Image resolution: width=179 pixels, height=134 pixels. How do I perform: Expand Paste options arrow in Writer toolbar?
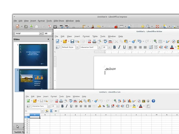click(x=130, y=42)
